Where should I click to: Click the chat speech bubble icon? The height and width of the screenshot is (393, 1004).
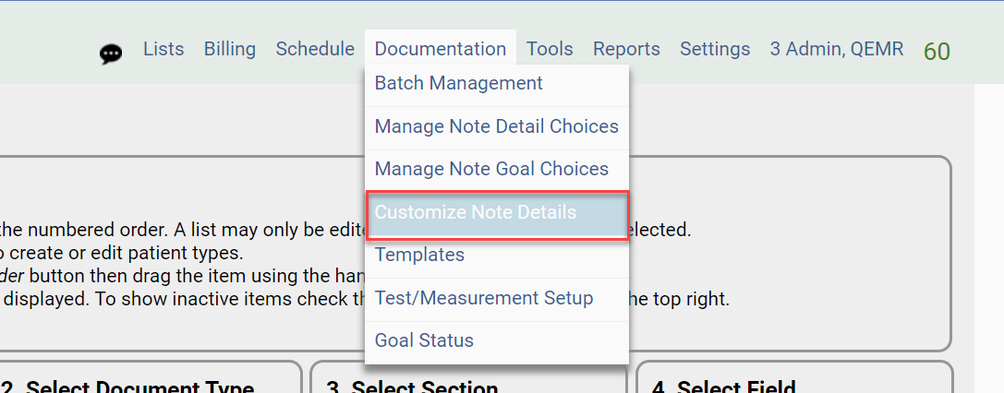(111, 54)
